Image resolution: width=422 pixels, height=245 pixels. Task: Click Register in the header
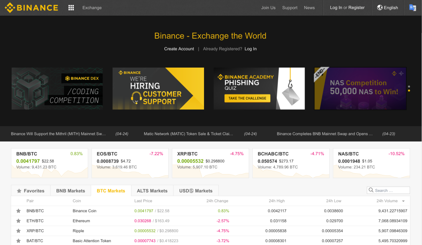pos(356,7)
